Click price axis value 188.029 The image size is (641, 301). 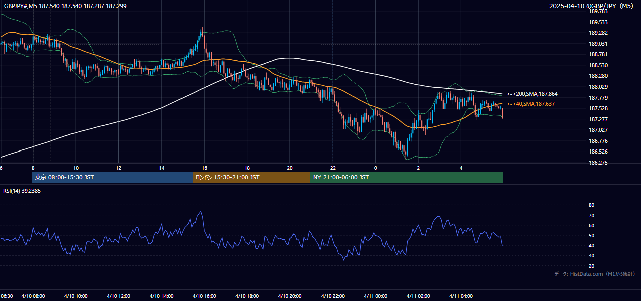point(598,87)
